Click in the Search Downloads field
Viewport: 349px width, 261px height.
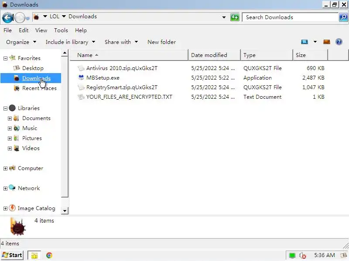[291, 17]
